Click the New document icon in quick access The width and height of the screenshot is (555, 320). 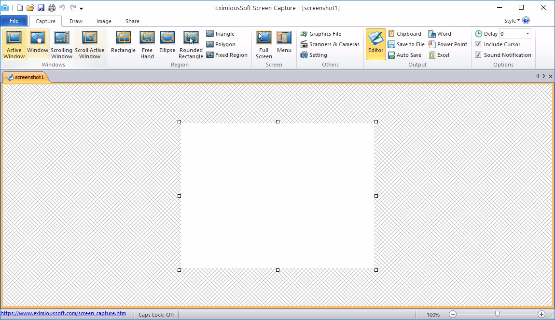tap(20, 7)
